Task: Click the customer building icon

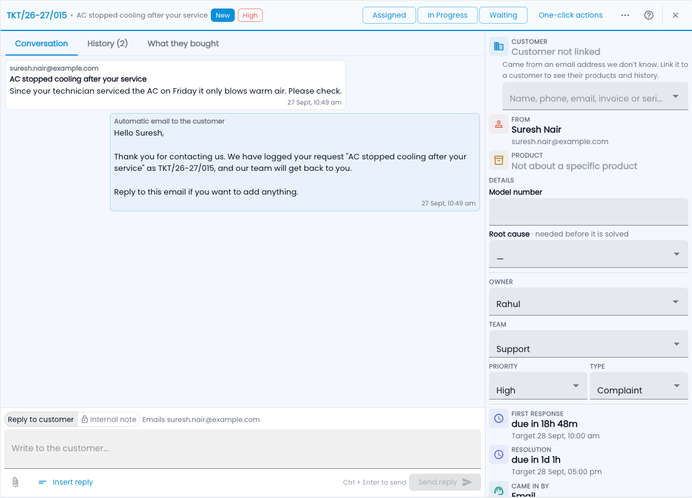Action: (x=499, y=46)
